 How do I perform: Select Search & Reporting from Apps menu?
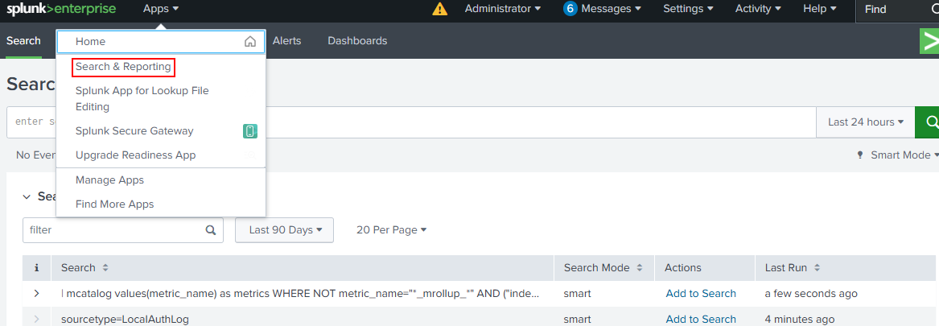pos(123,67)
